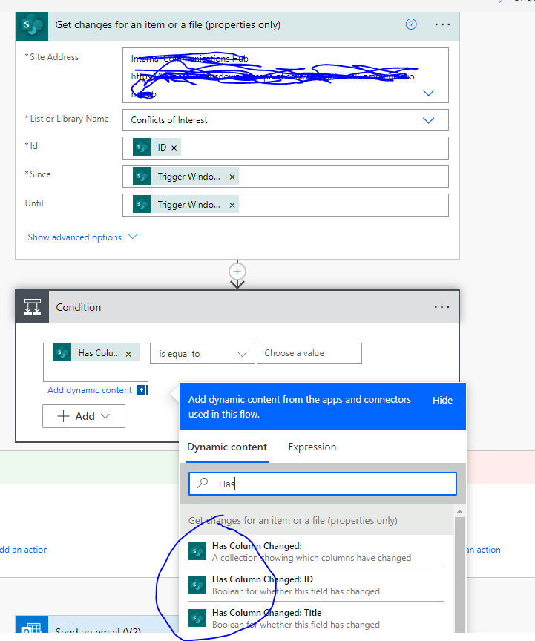The image size is (535, 641).
Task: Click SharePoint icon in Since field token
Action: click(142, 176)
